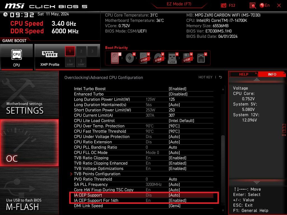287x215 pixels.
Task: Change CPU Under Voltage Protection [Auto]
Action: coord(174,137)
